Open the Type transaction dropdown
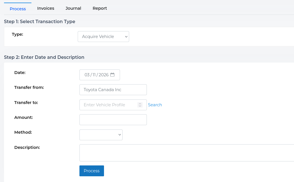The width and height of the screenshot is (294, 182). click(103, 36)
